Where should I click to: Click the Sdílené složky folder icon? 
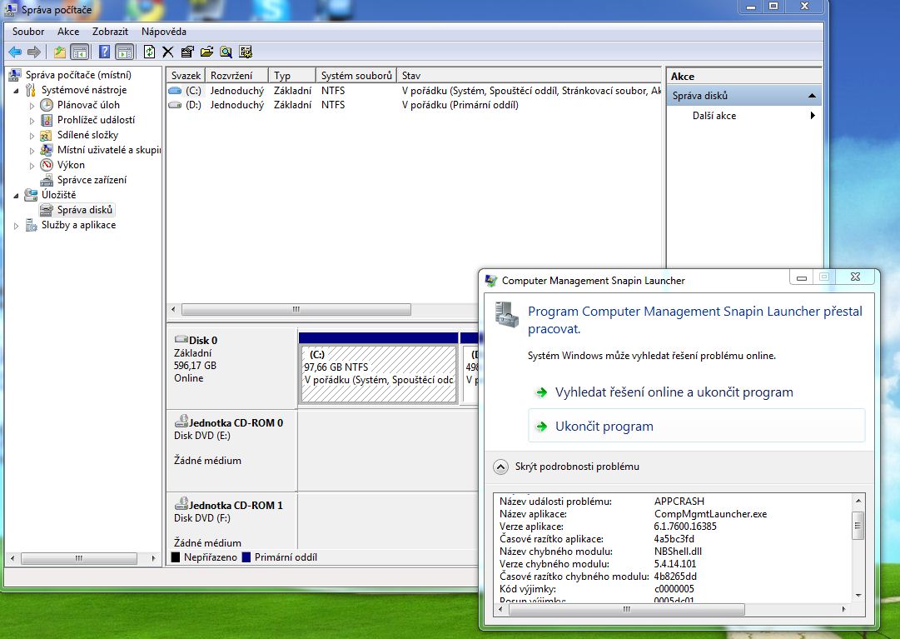click(x=47, y=135)
